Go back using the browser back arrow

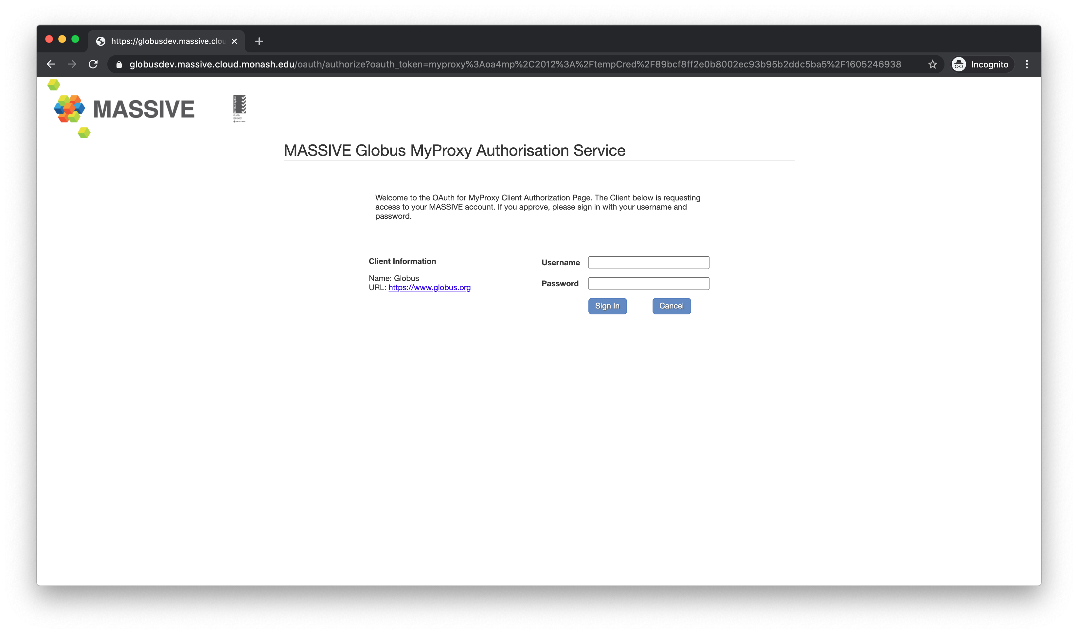(x=51, y=64)
